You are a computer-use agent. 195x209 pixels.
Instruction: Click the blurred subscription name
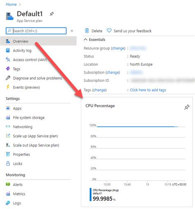point(136,72)
